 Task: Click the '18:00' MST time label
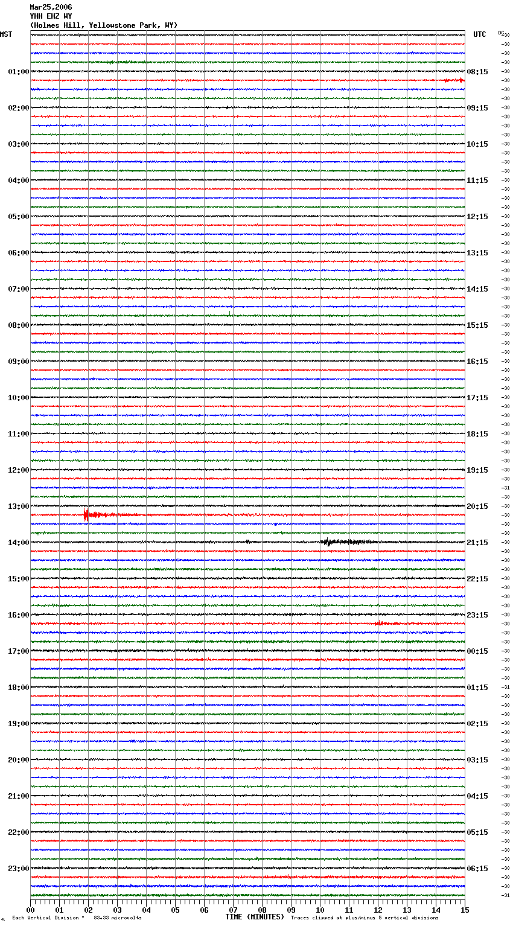(x=19, y=688)
